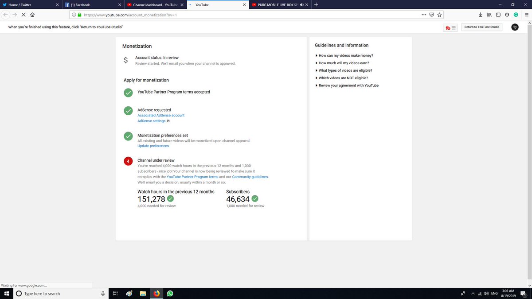Open Associated AdSense account link
This screenshot has width=532, height=299.
click(161, 115)
